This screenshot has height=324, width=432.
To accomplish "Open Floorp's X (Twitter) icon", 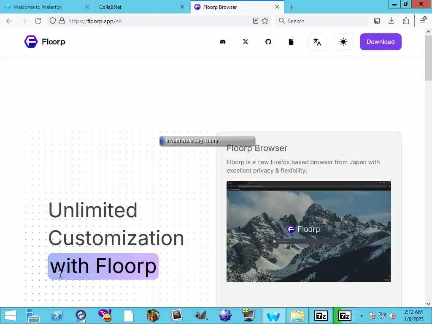I will (245, 42).
